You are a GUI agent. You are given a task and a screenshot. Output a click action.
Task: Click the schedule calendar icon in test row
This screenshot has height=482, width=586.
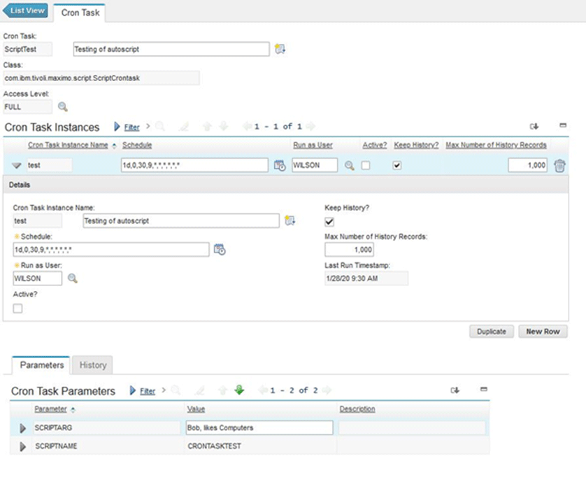point(279,166)
